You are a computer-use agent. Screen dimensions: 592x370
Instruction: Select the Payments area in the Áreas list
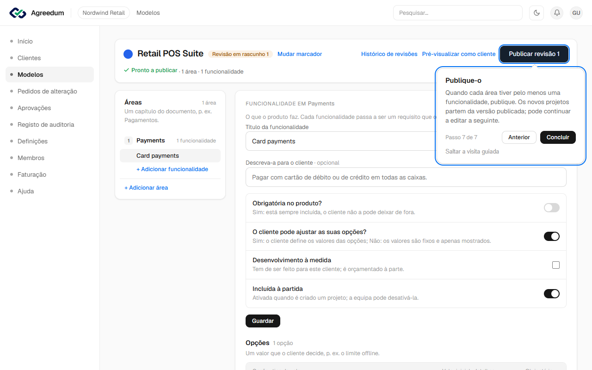(x=170, y=141)
